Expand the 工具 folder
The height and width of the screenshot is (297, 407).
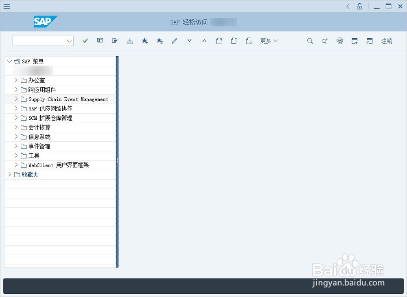click(x=16, y=155)
